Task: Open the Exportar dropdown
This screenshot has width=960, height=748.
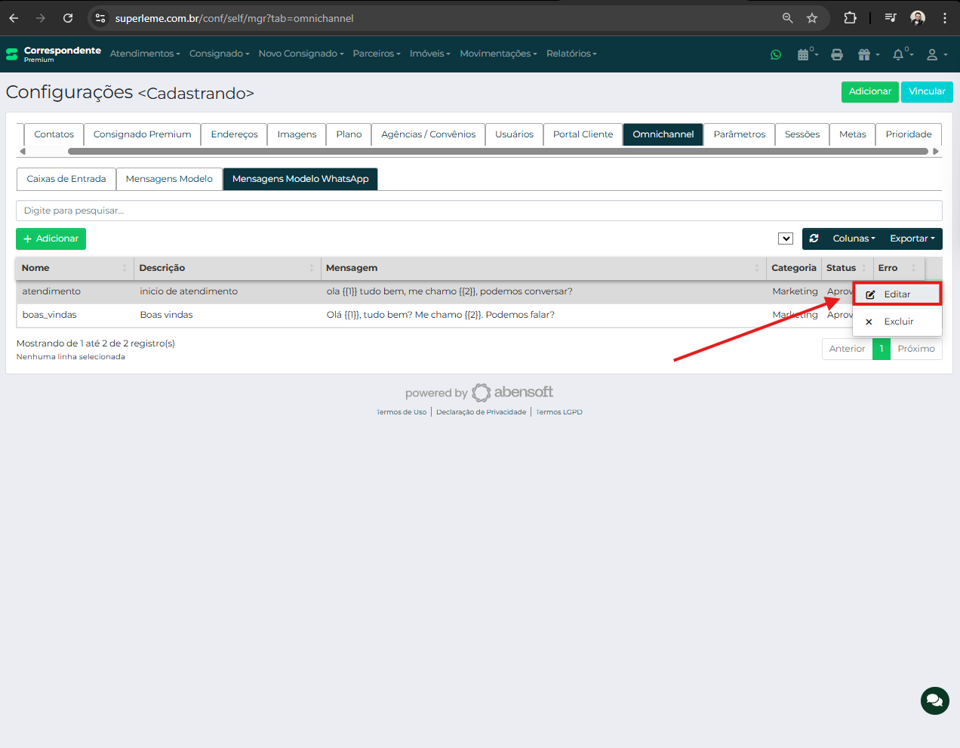Action: (x=912, y=239)
